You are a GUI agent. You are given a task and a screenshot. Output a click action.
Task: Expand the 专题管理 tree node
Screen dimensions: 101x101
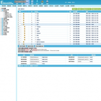[1, 18]
